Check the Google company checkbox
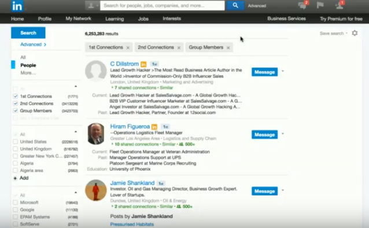Image resolution: width=369 pixels, height=228 pixels. (x=15, y=210)
